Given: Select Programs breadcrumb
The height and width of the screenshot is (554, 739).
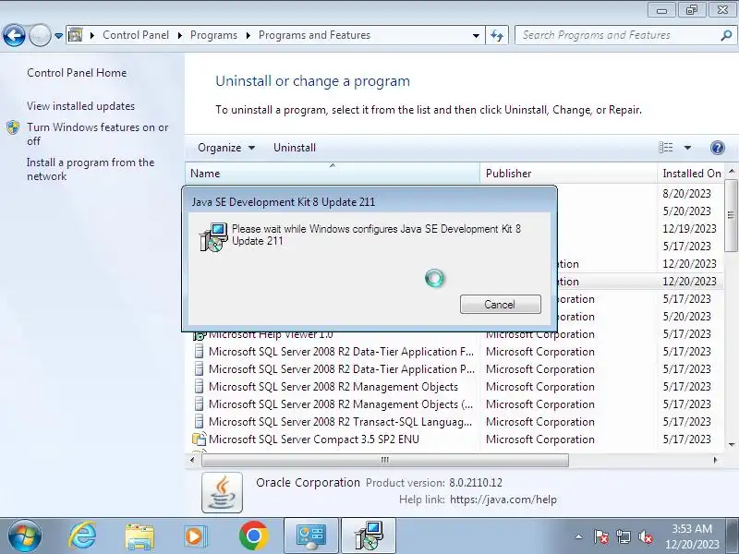Looking at the screenshot, I should pos(213,35).
